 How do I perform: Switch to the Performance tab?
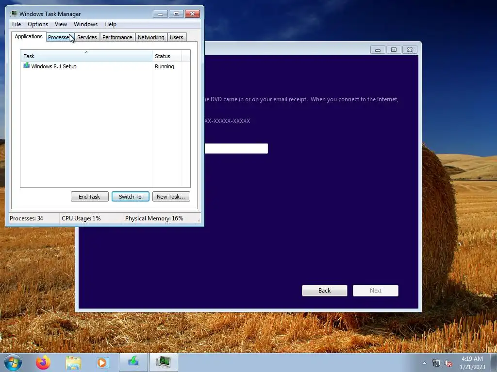[117, 37]
